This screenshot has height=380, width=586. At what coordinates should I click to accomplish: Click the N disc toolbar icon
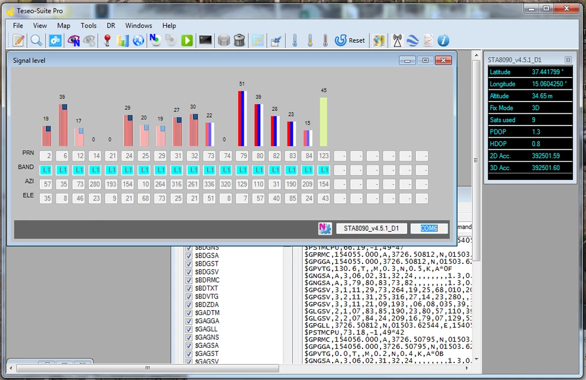pyautogui.click(x=155, y=40)
